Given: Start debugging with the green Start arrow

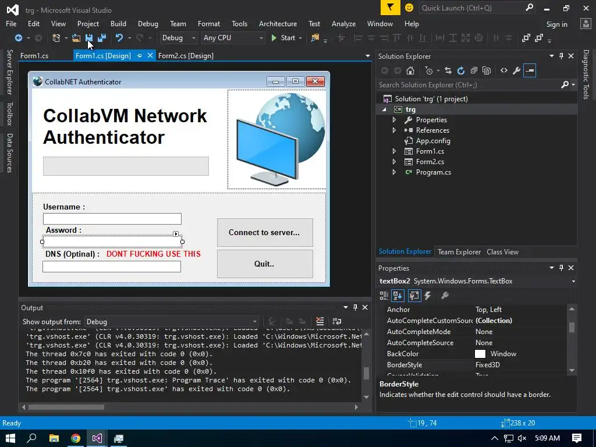Looking at the screenshot, I should pos(274,38).
